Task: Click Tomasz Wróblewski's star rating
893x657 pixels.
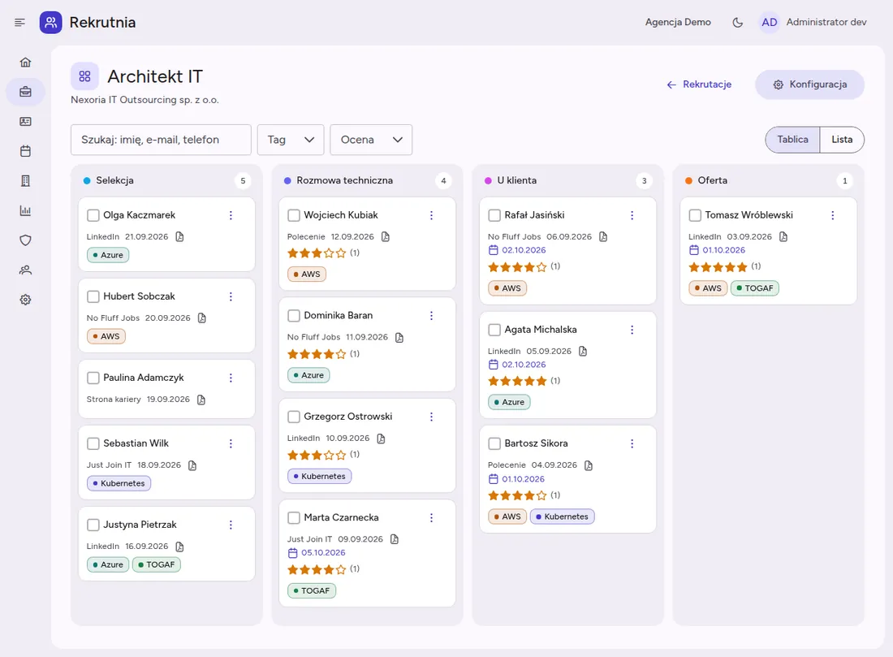Action: coord(718,266)
